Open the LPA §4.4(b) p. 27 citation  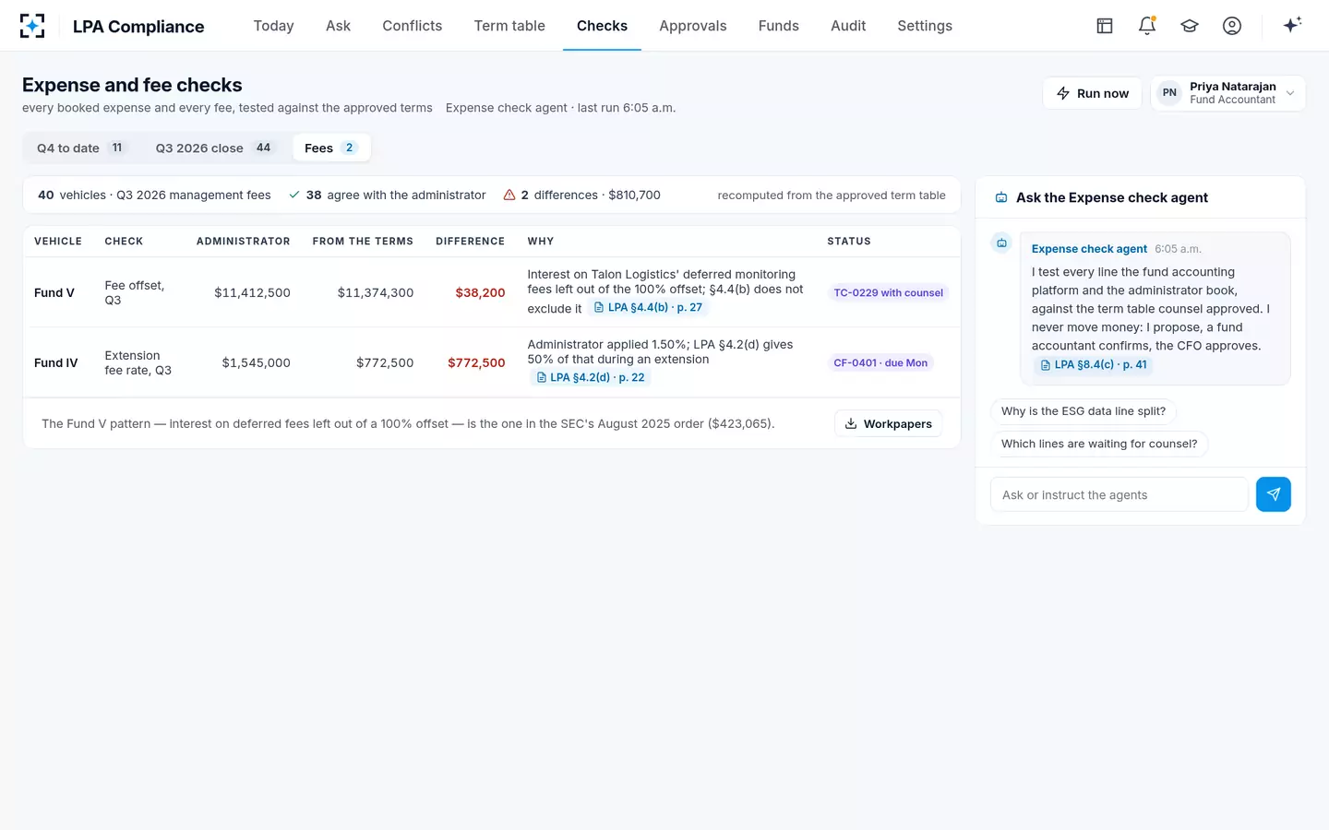(x=648, y=307)
